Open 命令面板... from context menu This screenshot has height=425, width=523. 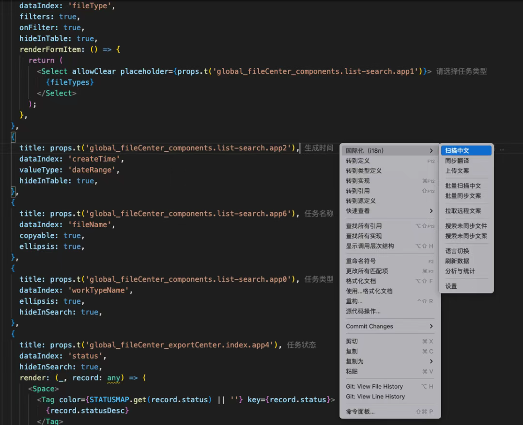pos(389,411)
